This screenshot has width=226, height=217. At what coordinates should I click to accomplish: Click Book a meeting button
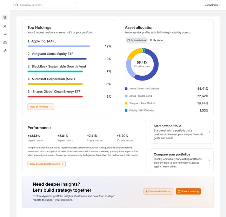coord(188,191)
